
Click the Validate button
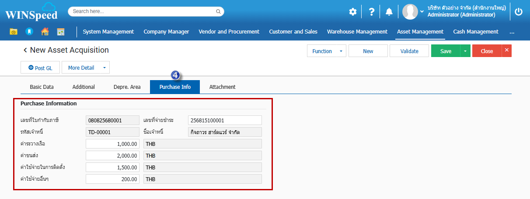pyautogui.click(x=409, y=51)
